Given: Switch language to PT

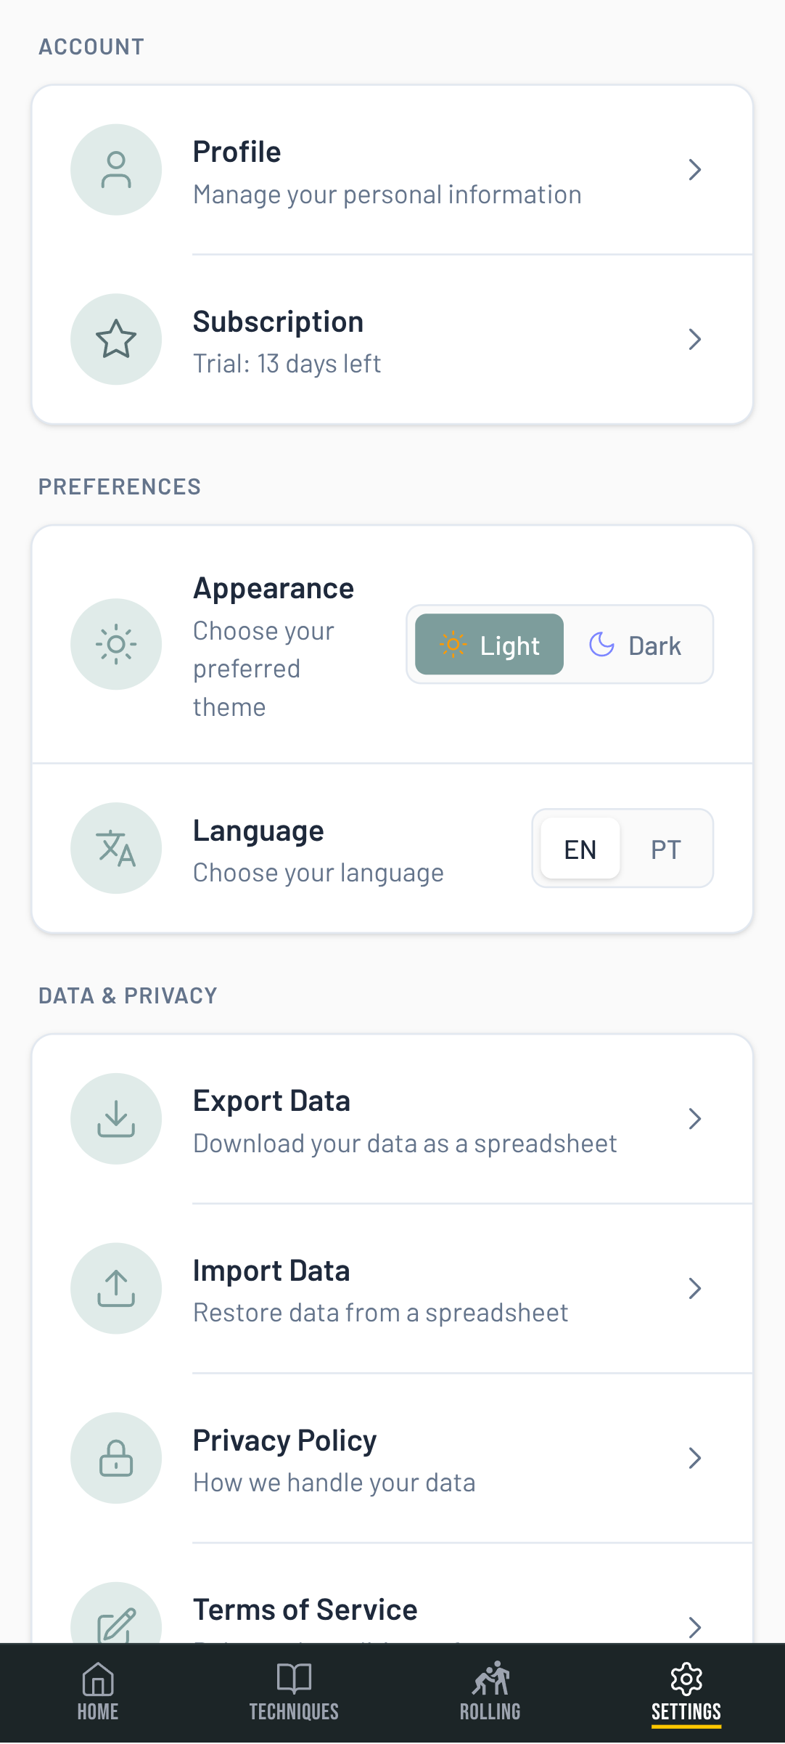Looking at the screenshot, I should (x=665, y=849).
